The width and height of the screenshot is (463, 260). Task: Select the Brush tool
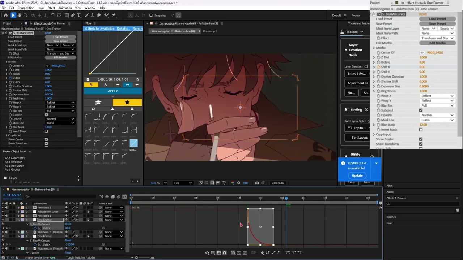click(x=86, y=15)
